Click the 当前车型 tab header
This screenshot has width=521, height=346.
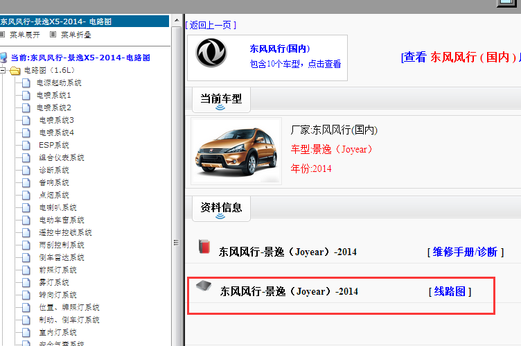tap(221, 100)
